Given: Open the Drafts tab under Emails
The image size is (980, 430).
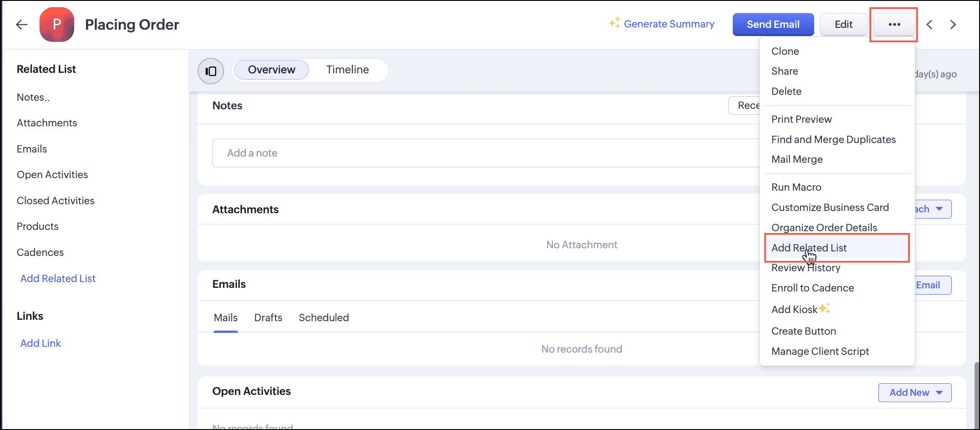Looking at the screenshot, I should pyautogui.click(x=268, y=318).
